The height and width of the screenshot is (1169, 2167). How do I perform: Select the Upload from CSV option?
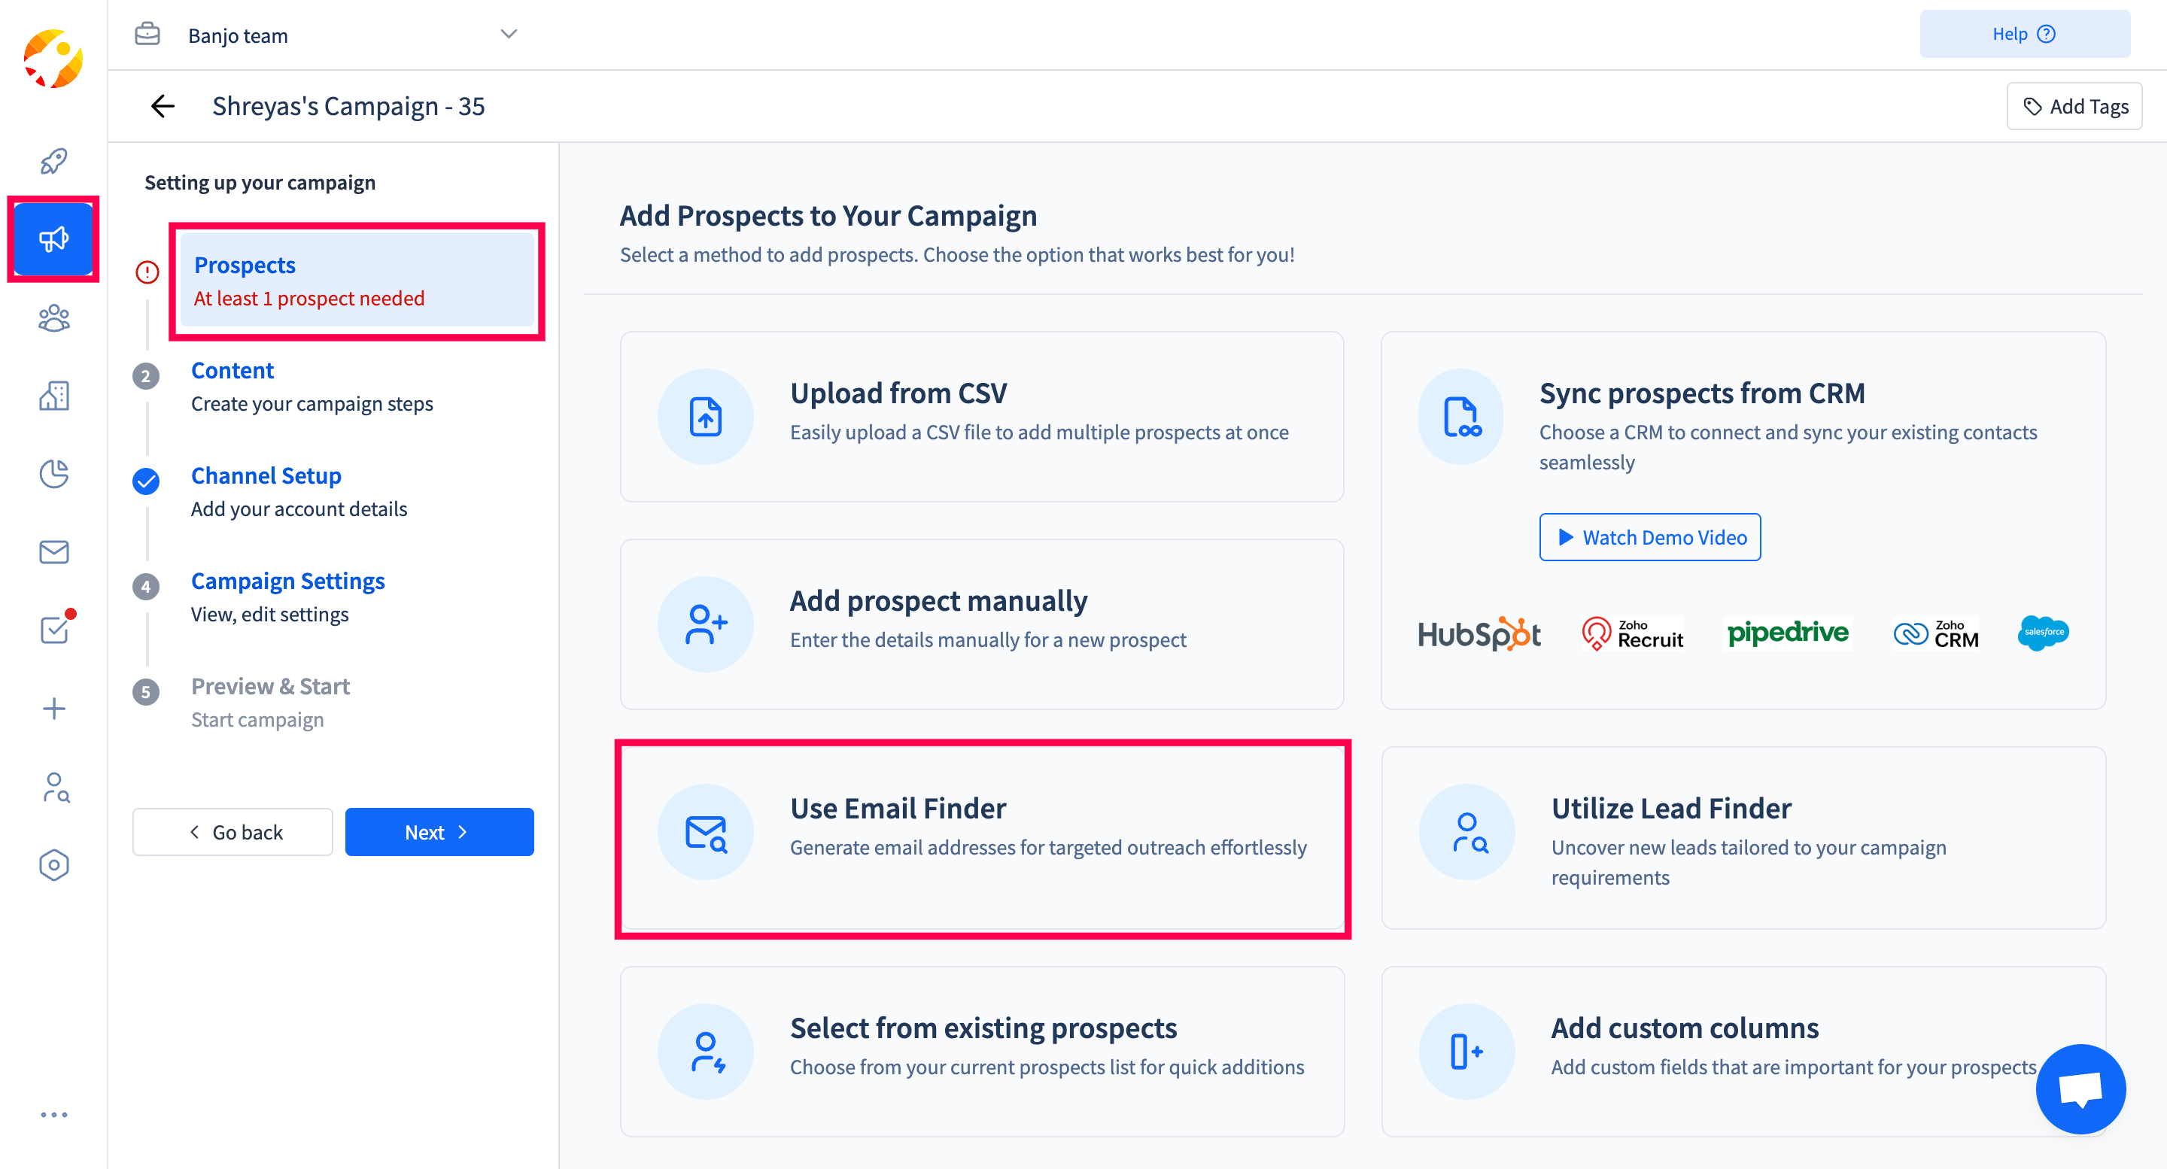point(981,415)
